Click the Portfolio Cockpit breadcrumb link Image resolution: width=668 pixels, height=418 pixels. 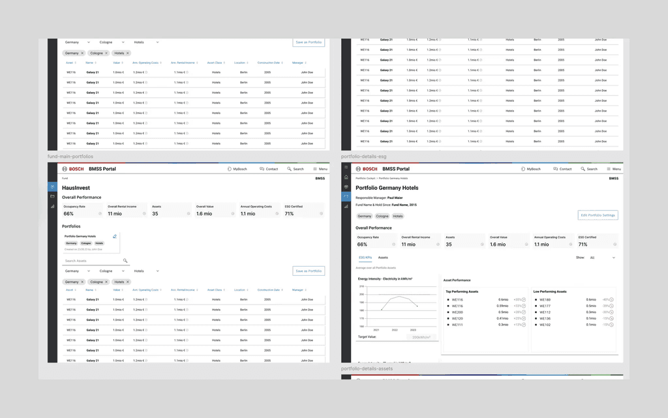tap(365, 179)
